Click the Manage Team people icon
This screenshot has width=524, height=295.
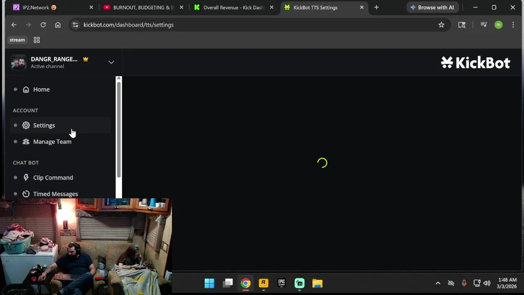pos(26,142)
